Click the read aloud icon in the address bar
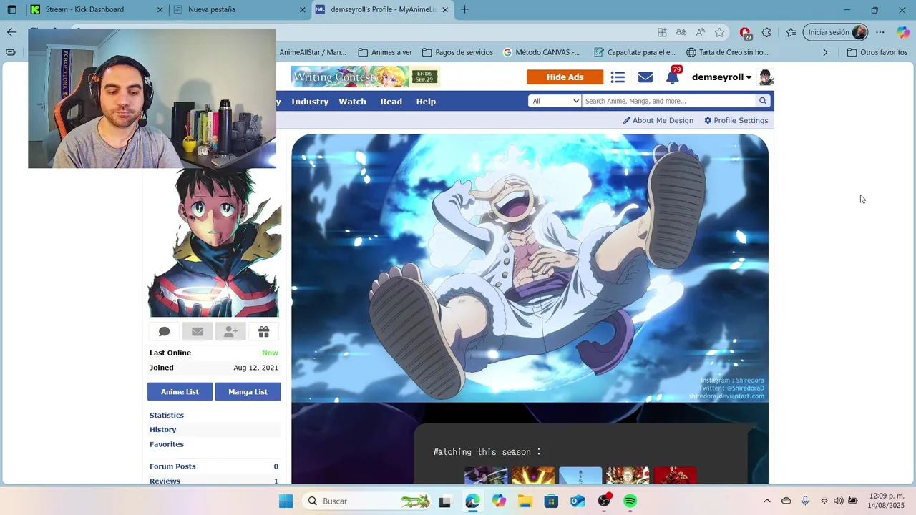The image size is (916, 515). click(701, 32)
